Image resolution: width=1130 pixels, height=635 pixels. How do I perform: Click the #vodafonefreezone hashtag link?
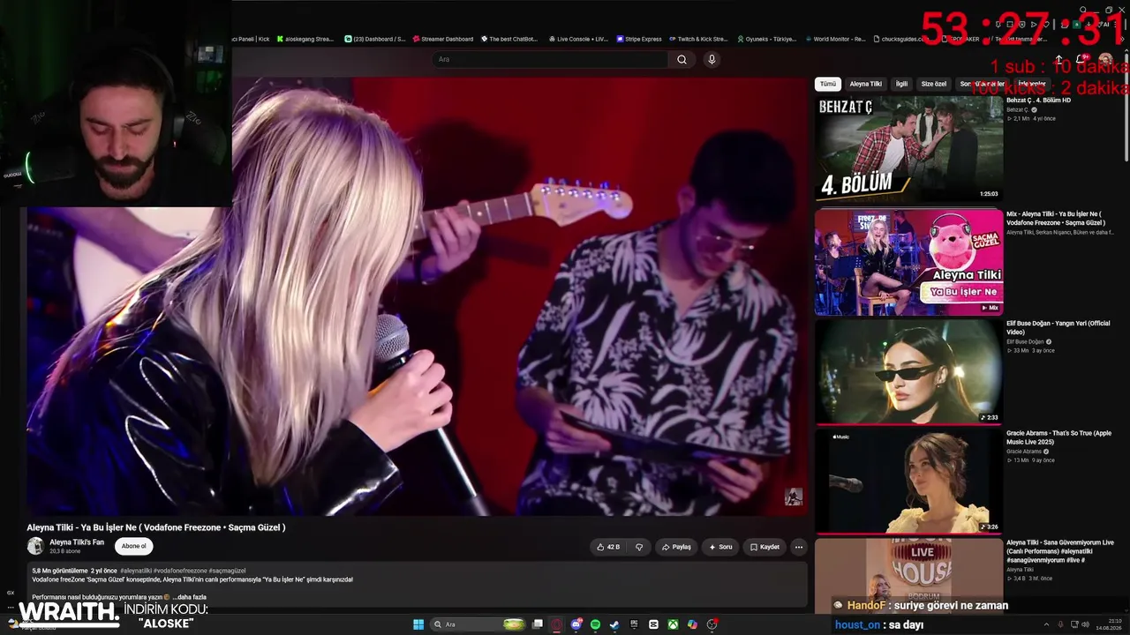180,571
